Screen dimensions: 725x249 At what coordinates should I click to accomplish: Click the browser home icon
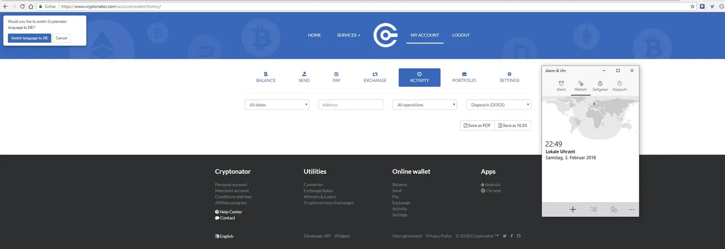pyautogui.click(x=31, y=6)
